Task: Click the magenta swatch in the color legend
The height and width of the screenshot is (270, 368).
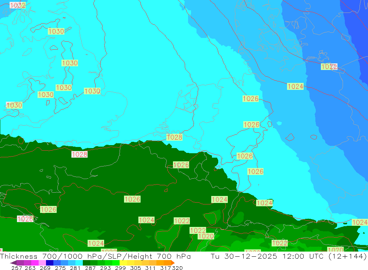Action: (x=35, y=263)
